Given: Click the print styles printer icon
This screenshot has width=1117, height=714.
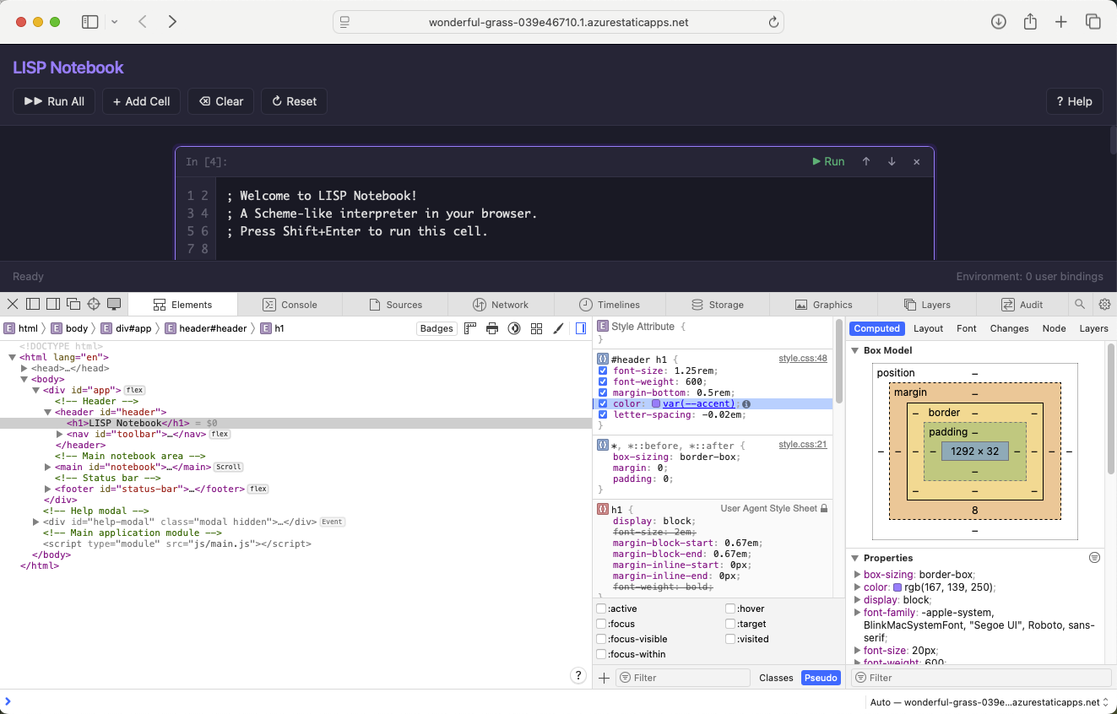Looking at the screenshot, I should coord(492,328).
